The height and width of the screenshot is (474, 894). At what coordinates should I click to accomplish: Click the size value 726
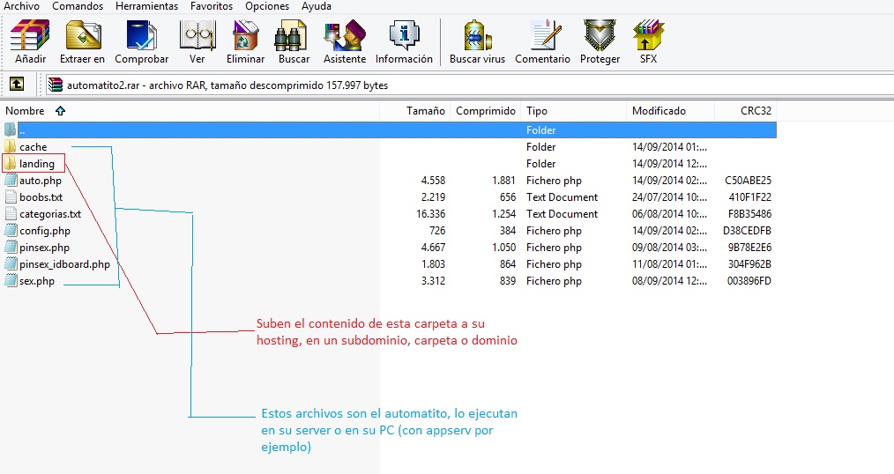point(437,231)
